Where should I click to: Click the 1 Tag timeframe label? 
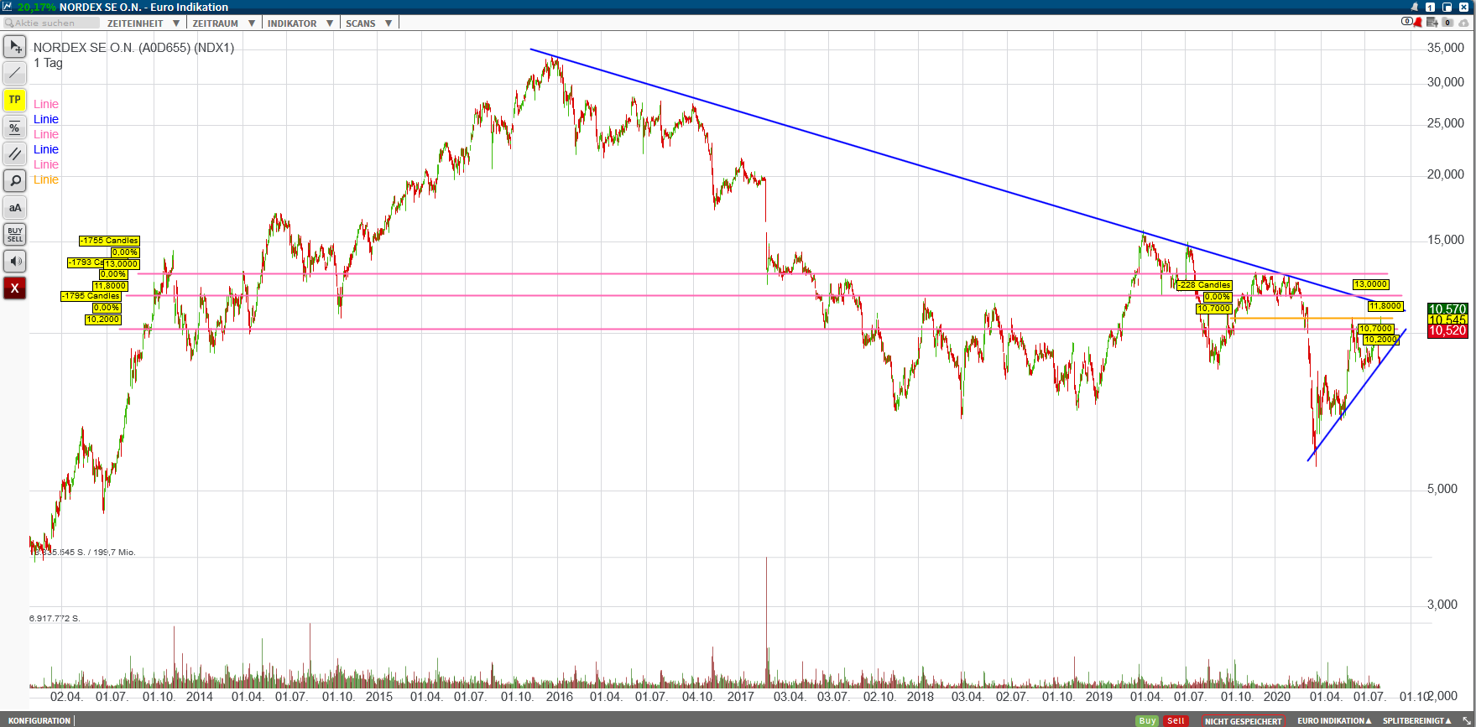click(48, 63)
